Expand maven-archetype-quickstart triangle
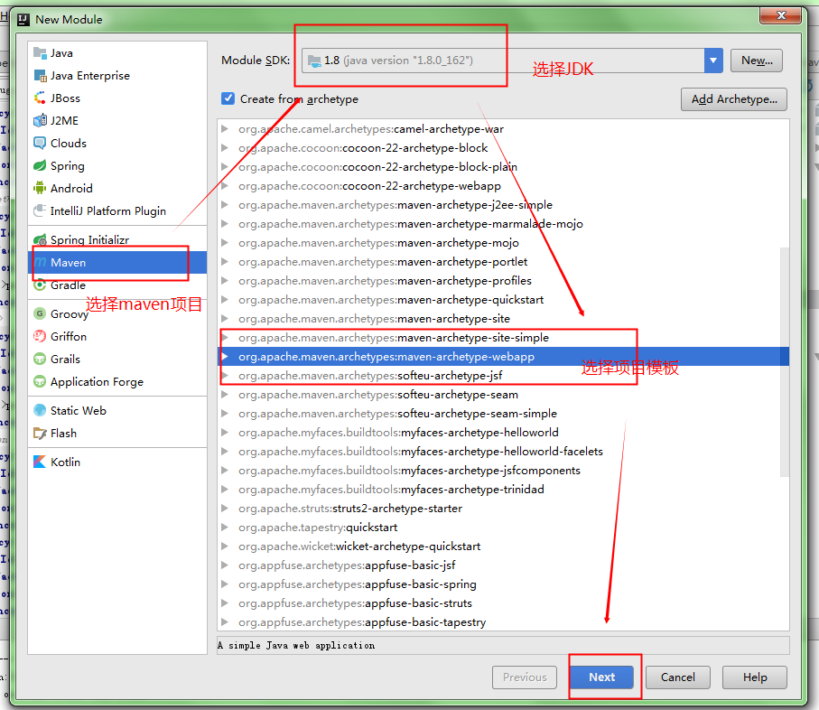 tap(225, 300)
